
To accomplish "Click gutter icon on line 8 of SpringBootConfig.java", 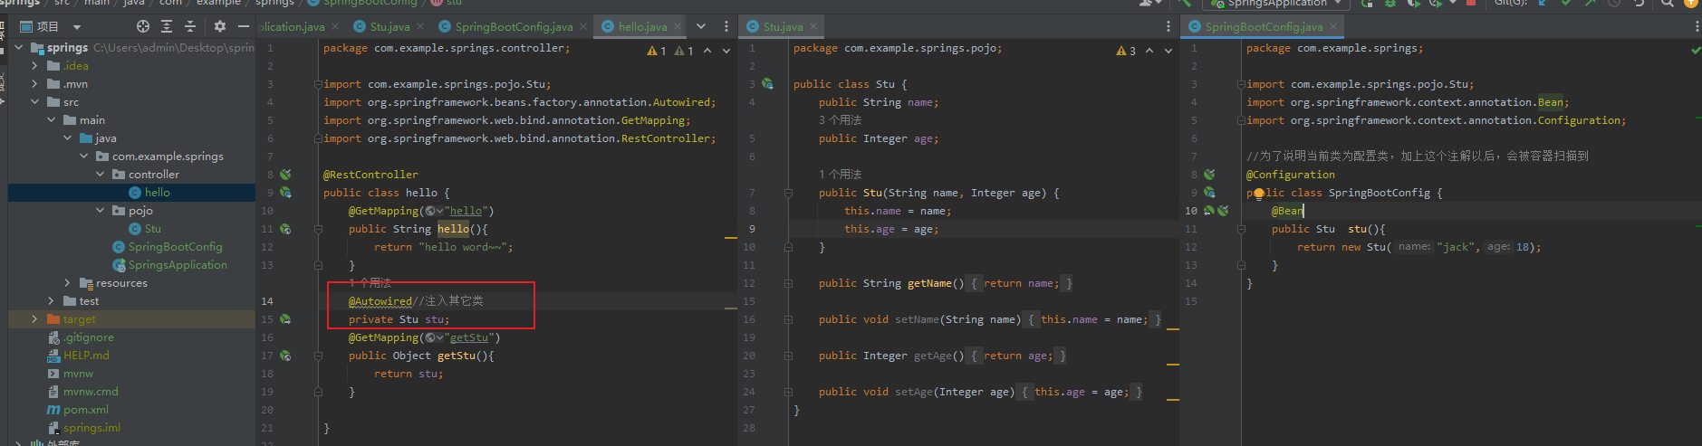I will (x=1209, y=174).
